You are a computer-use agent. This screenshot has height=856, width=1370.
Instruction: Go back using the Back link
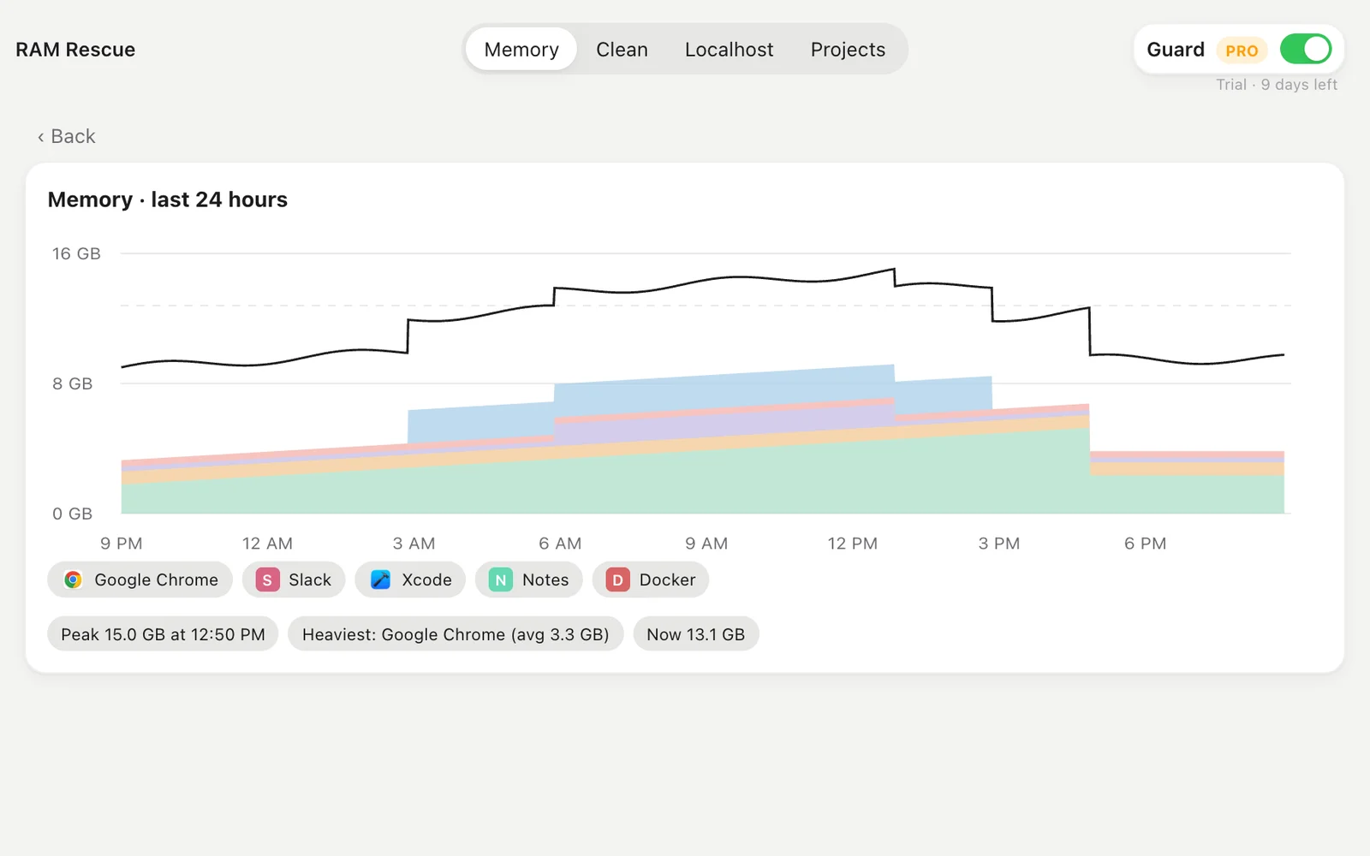(x=66, y=136)
